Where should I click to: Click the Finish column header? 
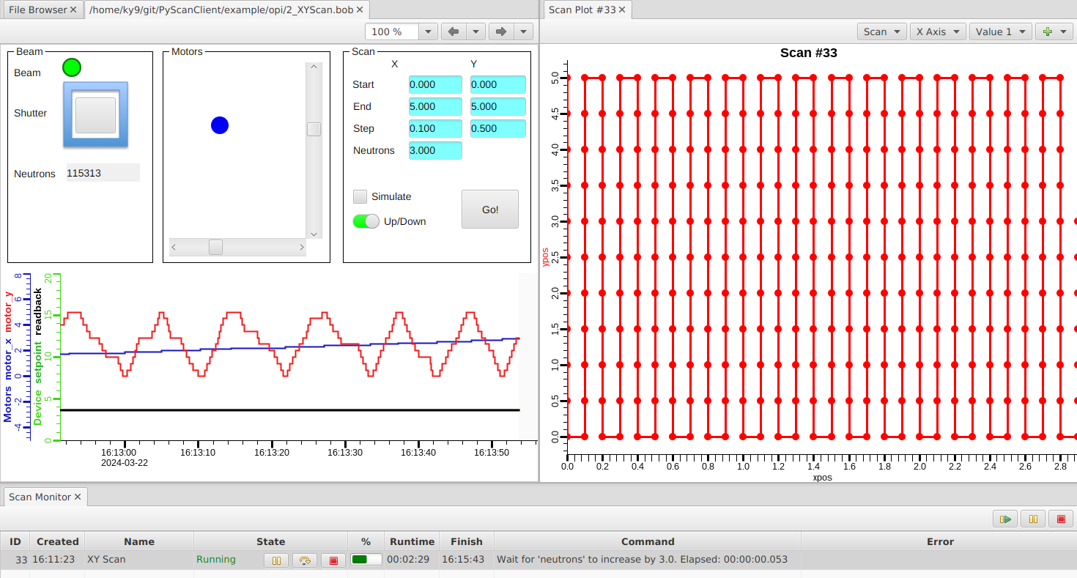(x=467, y=541)
